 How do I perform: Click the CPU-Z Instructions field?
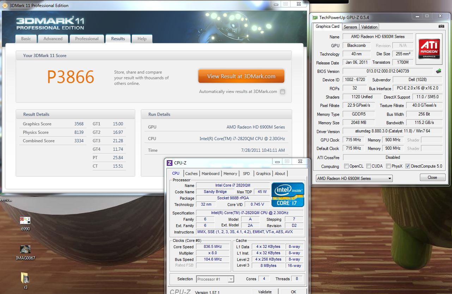[x=250, y=232]
